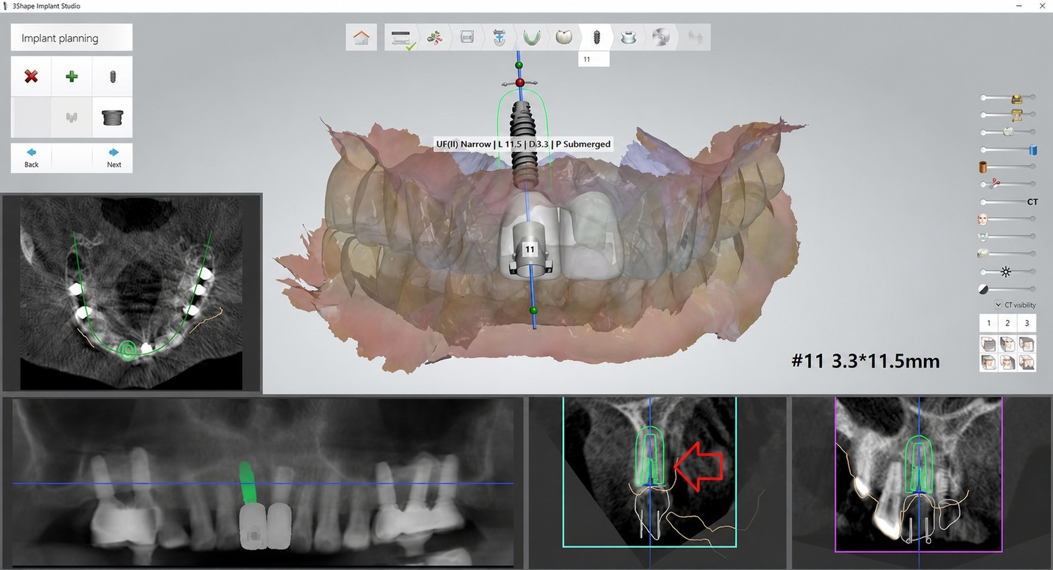Delete implant with the red X
This screenshot has height=570, width=1053.
(x=31, y=76)
